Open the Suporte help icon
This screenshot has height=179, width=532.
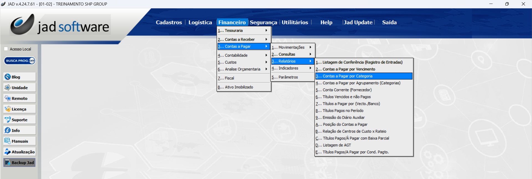[8, 120]
